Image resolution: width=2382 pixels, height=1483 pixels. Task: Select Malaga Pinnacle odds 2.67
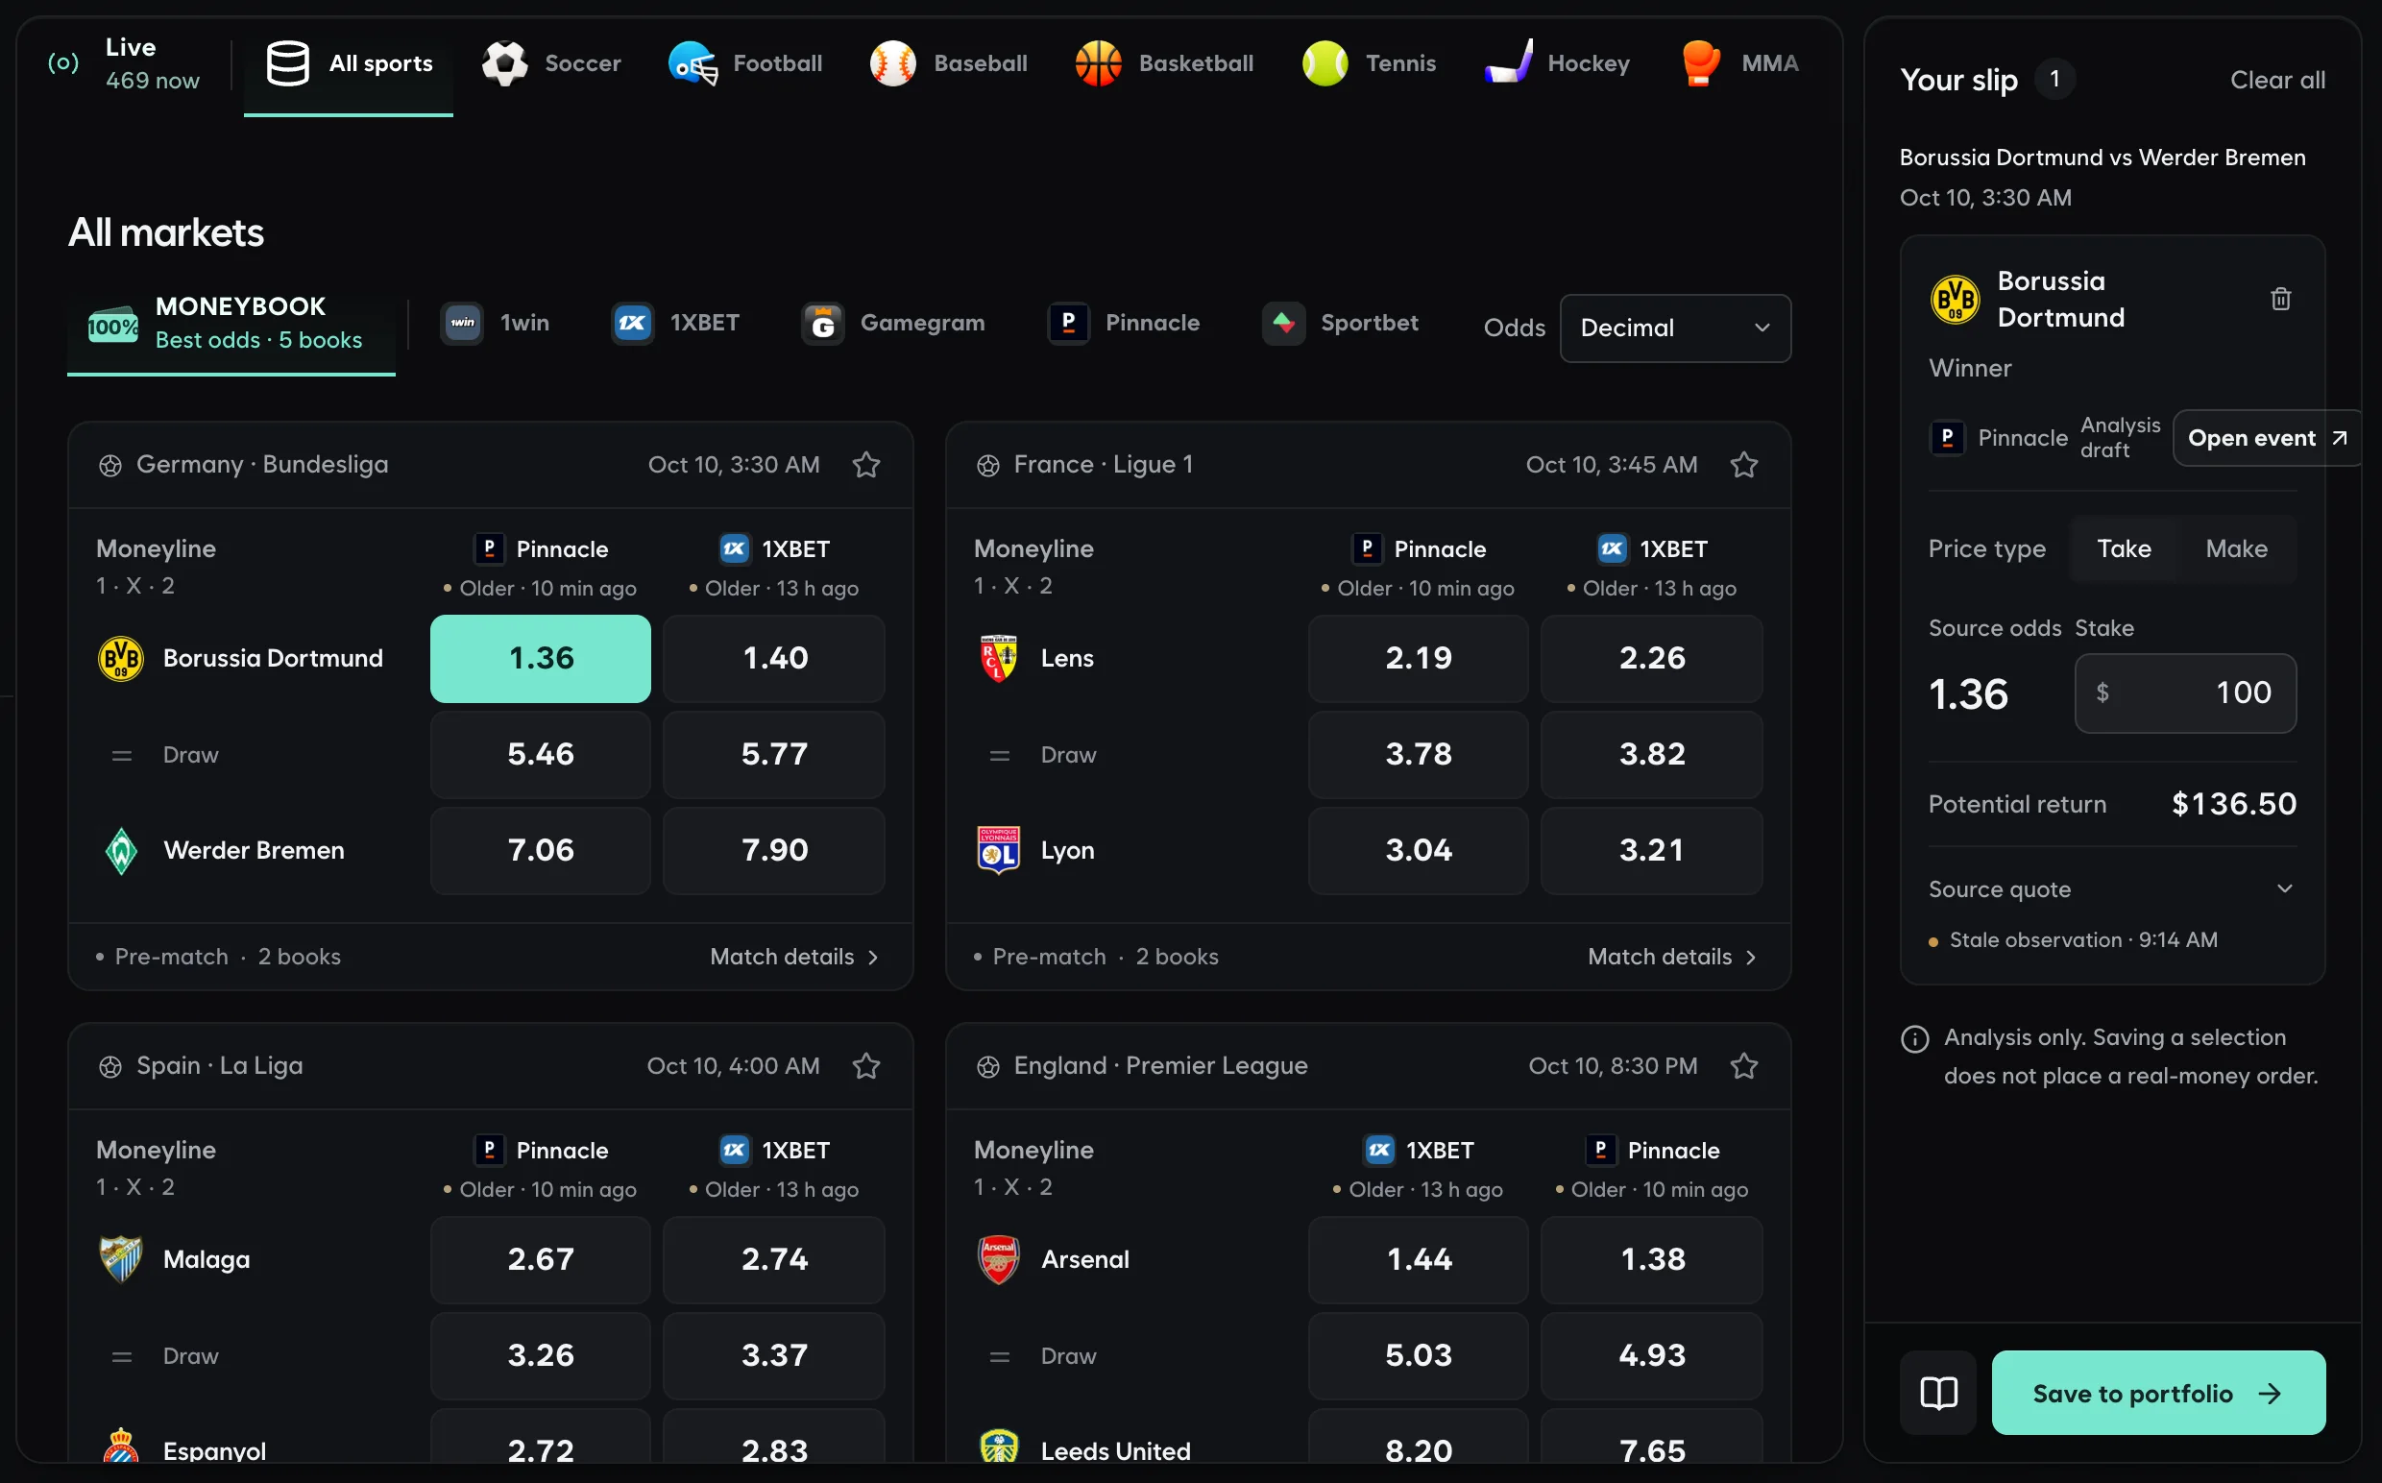pos(541,1259)
